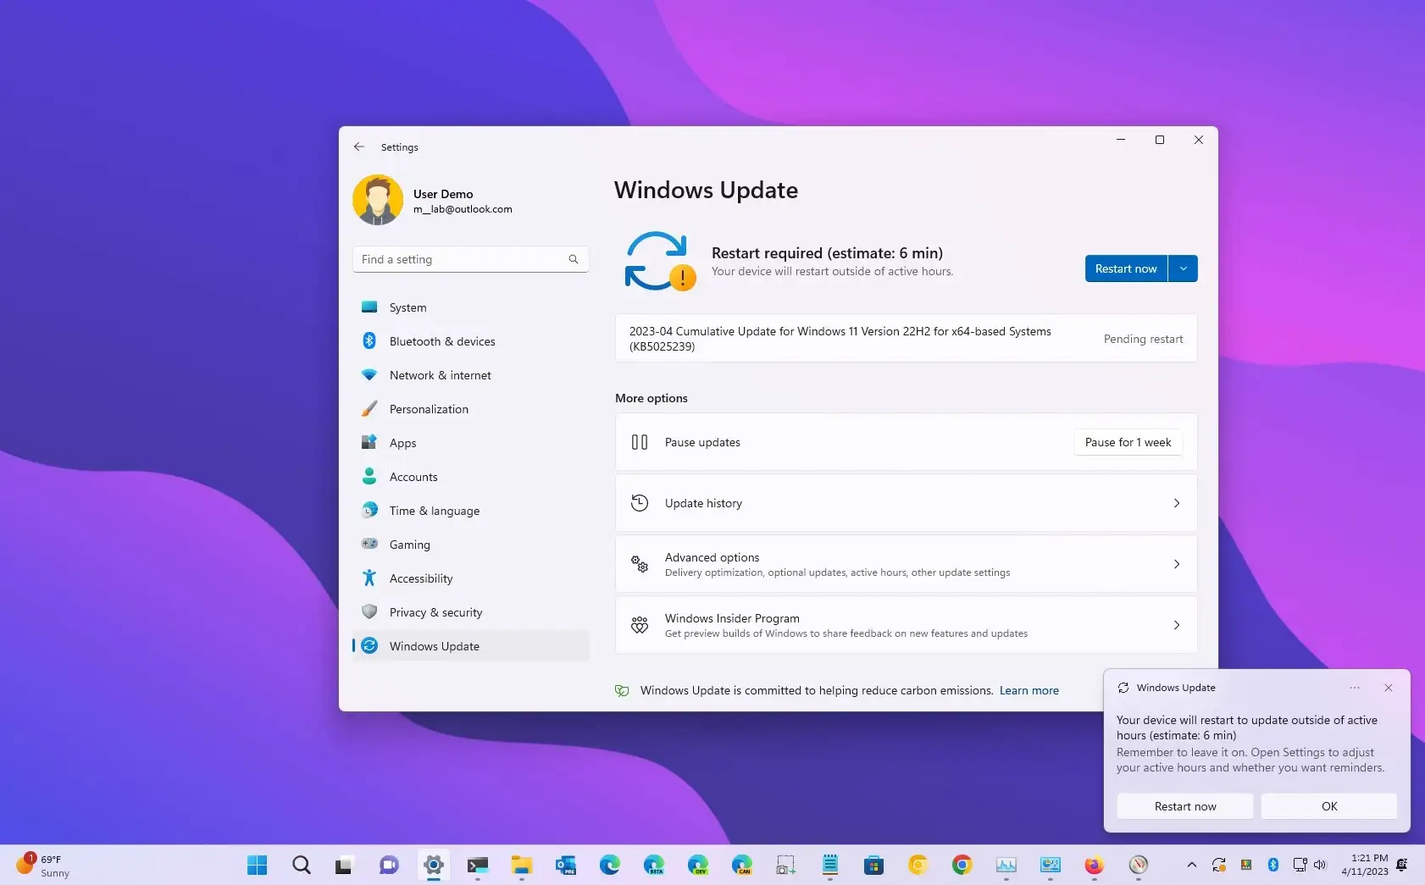Click Pause for 1 week button

(x=1128, y=442)
